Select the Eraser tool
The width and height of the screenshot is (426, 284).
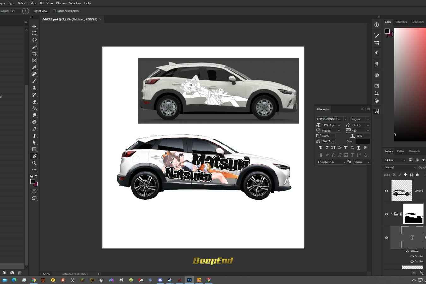click(34, 102)
